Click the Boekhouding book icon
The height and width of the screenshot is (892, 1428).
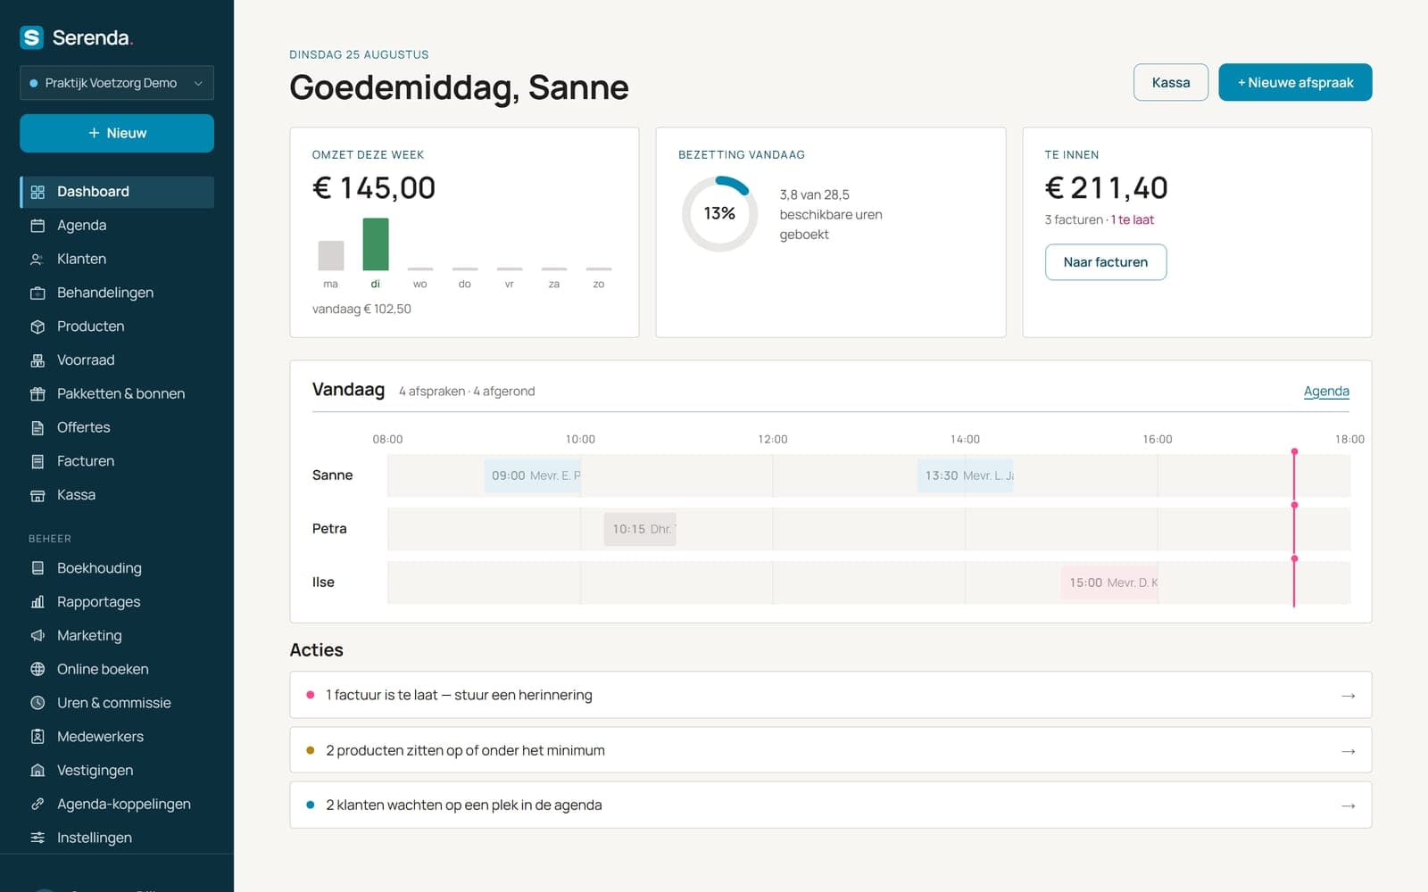pos(37,568)
